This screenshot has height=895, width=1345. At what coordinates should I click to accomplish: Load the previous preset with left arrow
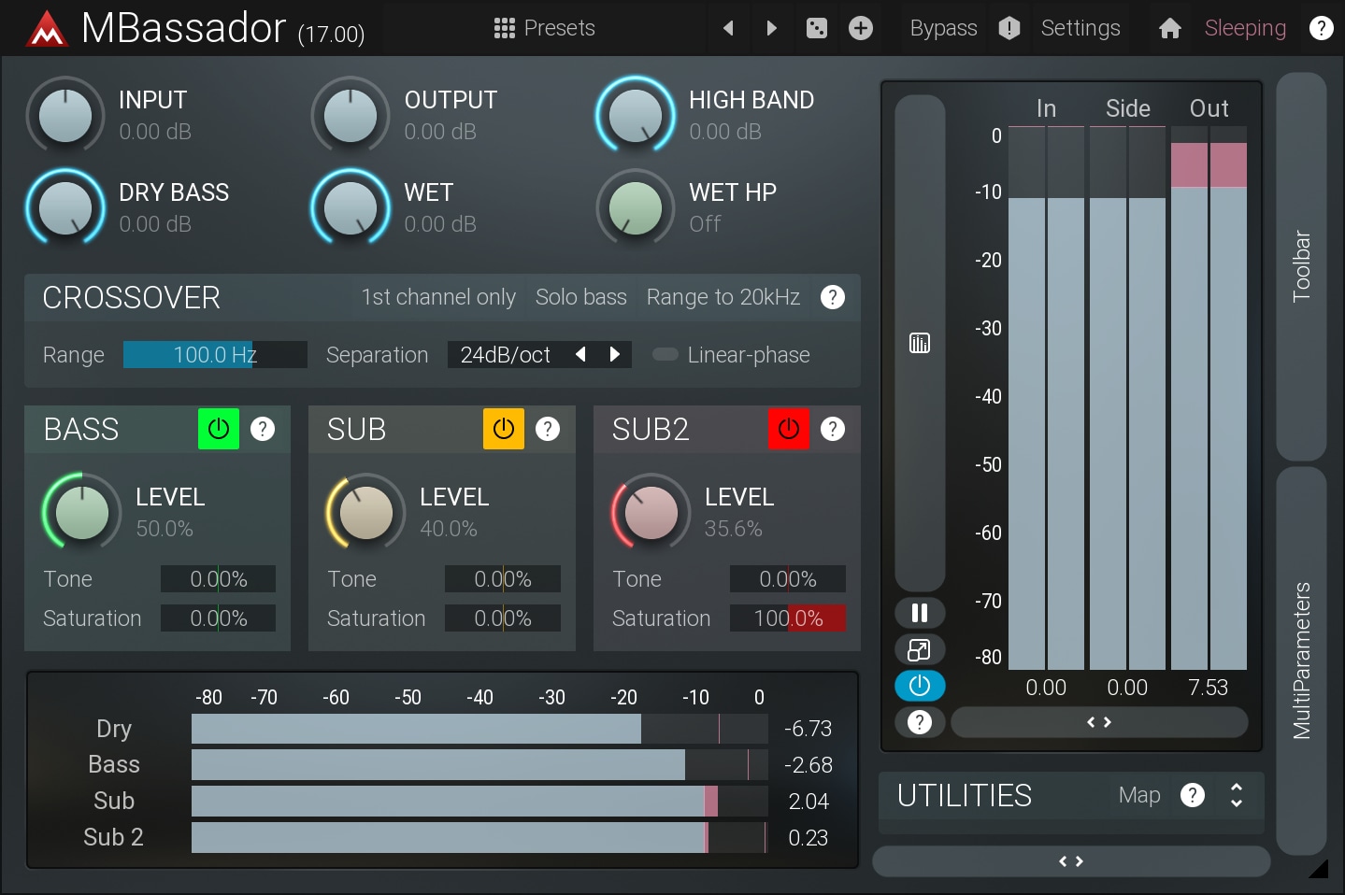click(728, 28)
